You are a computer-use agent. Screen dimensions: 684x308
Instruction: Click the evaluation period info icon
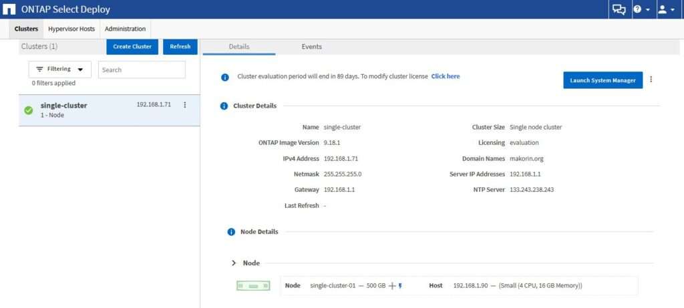pyautogui.click(x=224, y=78)
